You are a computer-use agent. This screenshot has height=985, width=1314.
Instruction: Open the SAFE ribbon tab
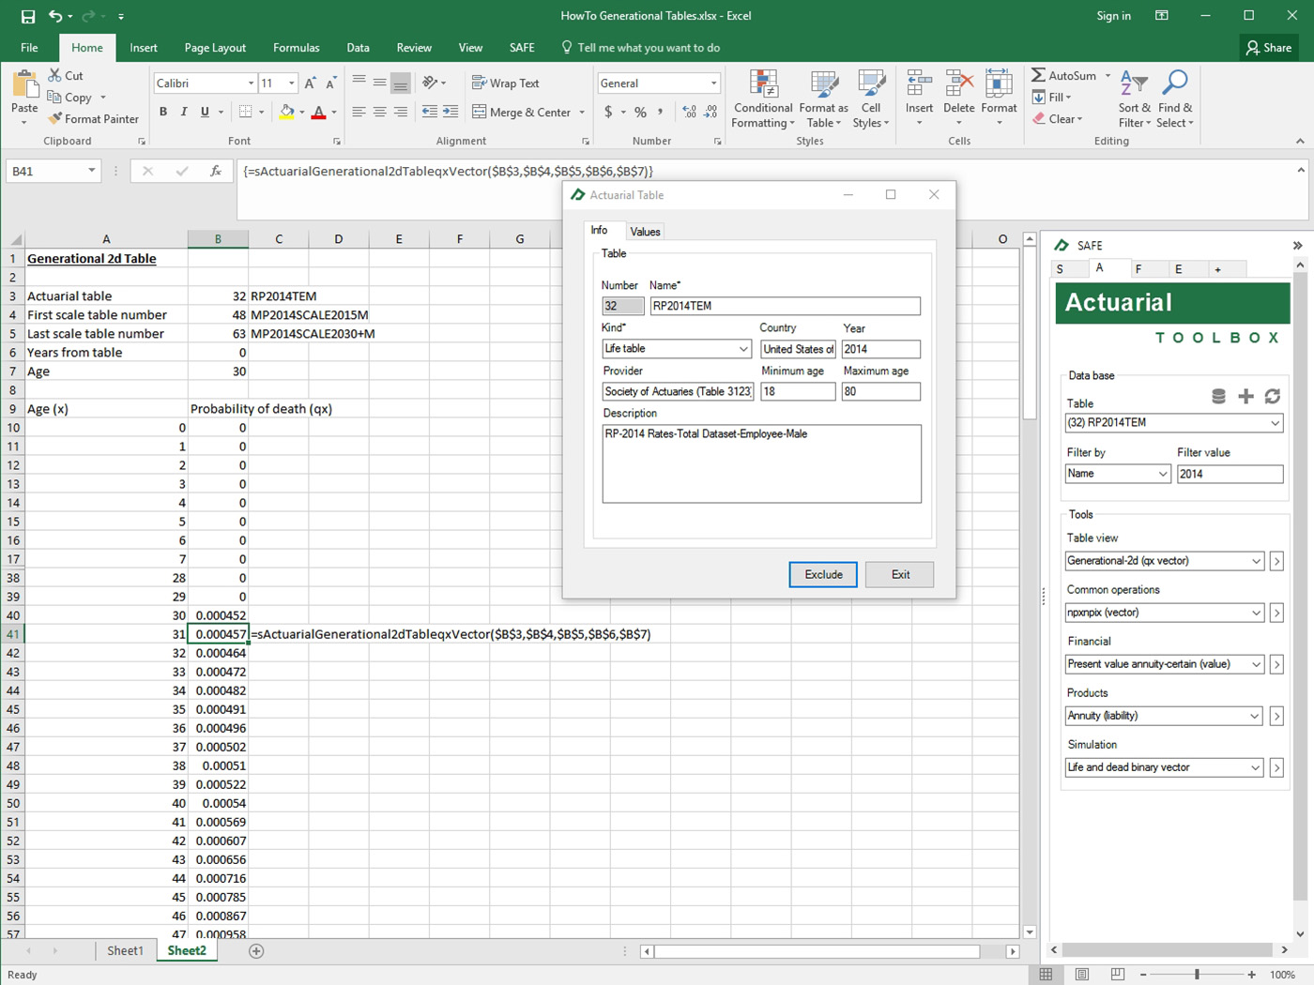(522, 48)
